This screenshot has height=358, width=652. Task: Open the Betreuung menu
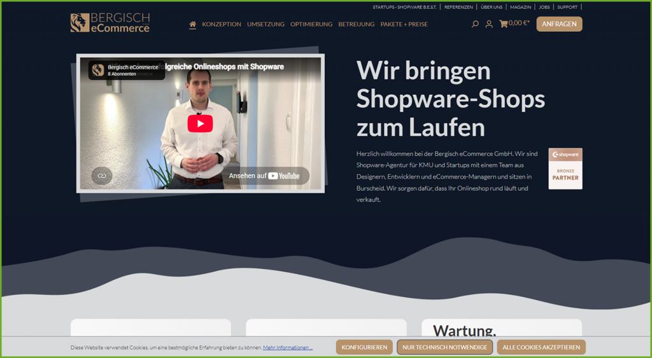click(x=357, y=24)
